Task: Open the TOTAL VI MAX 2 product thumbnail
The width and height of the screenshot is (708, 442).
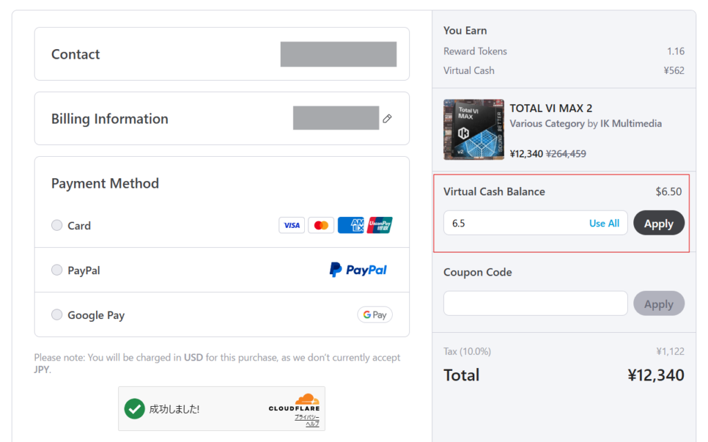Action: tap(474, 129)
